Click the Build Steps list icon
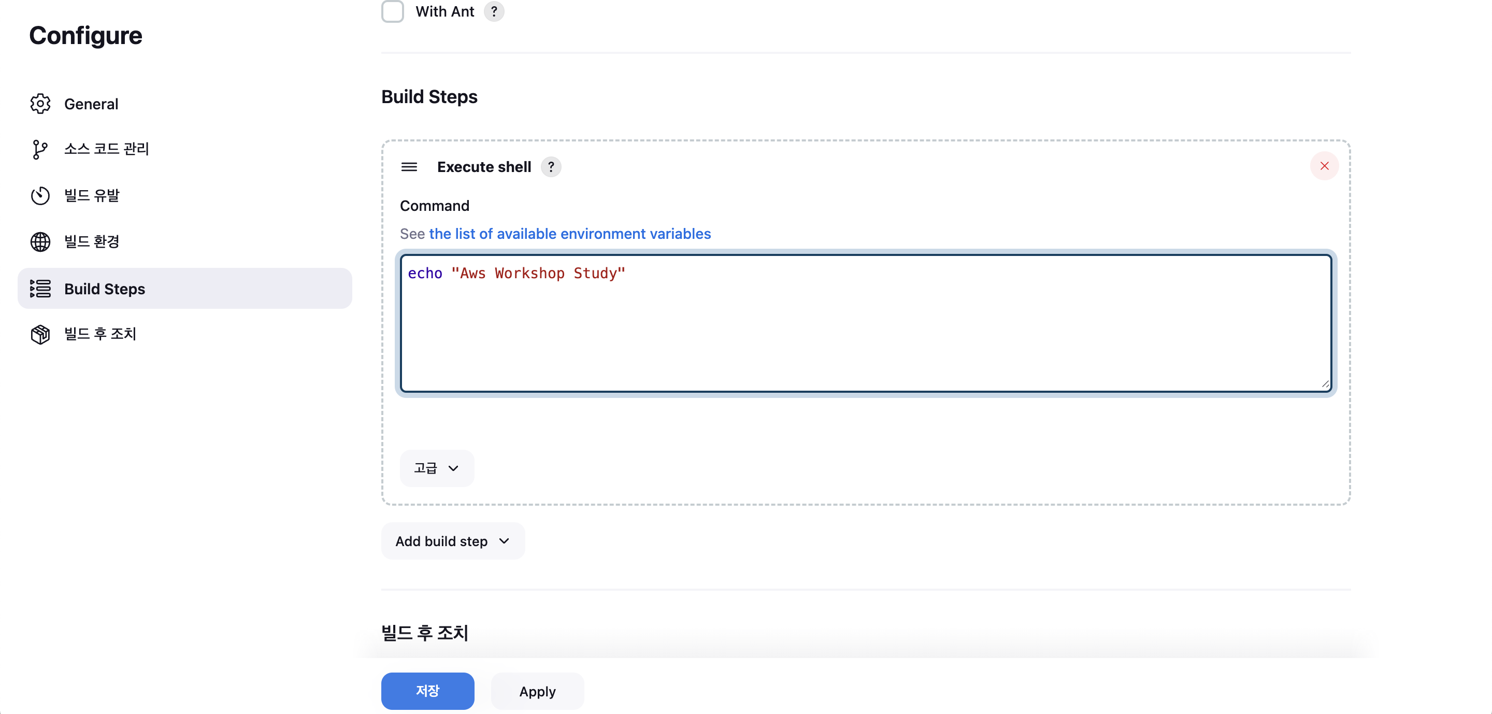This screenshot has height=714, width=1492. coord(40,289)
